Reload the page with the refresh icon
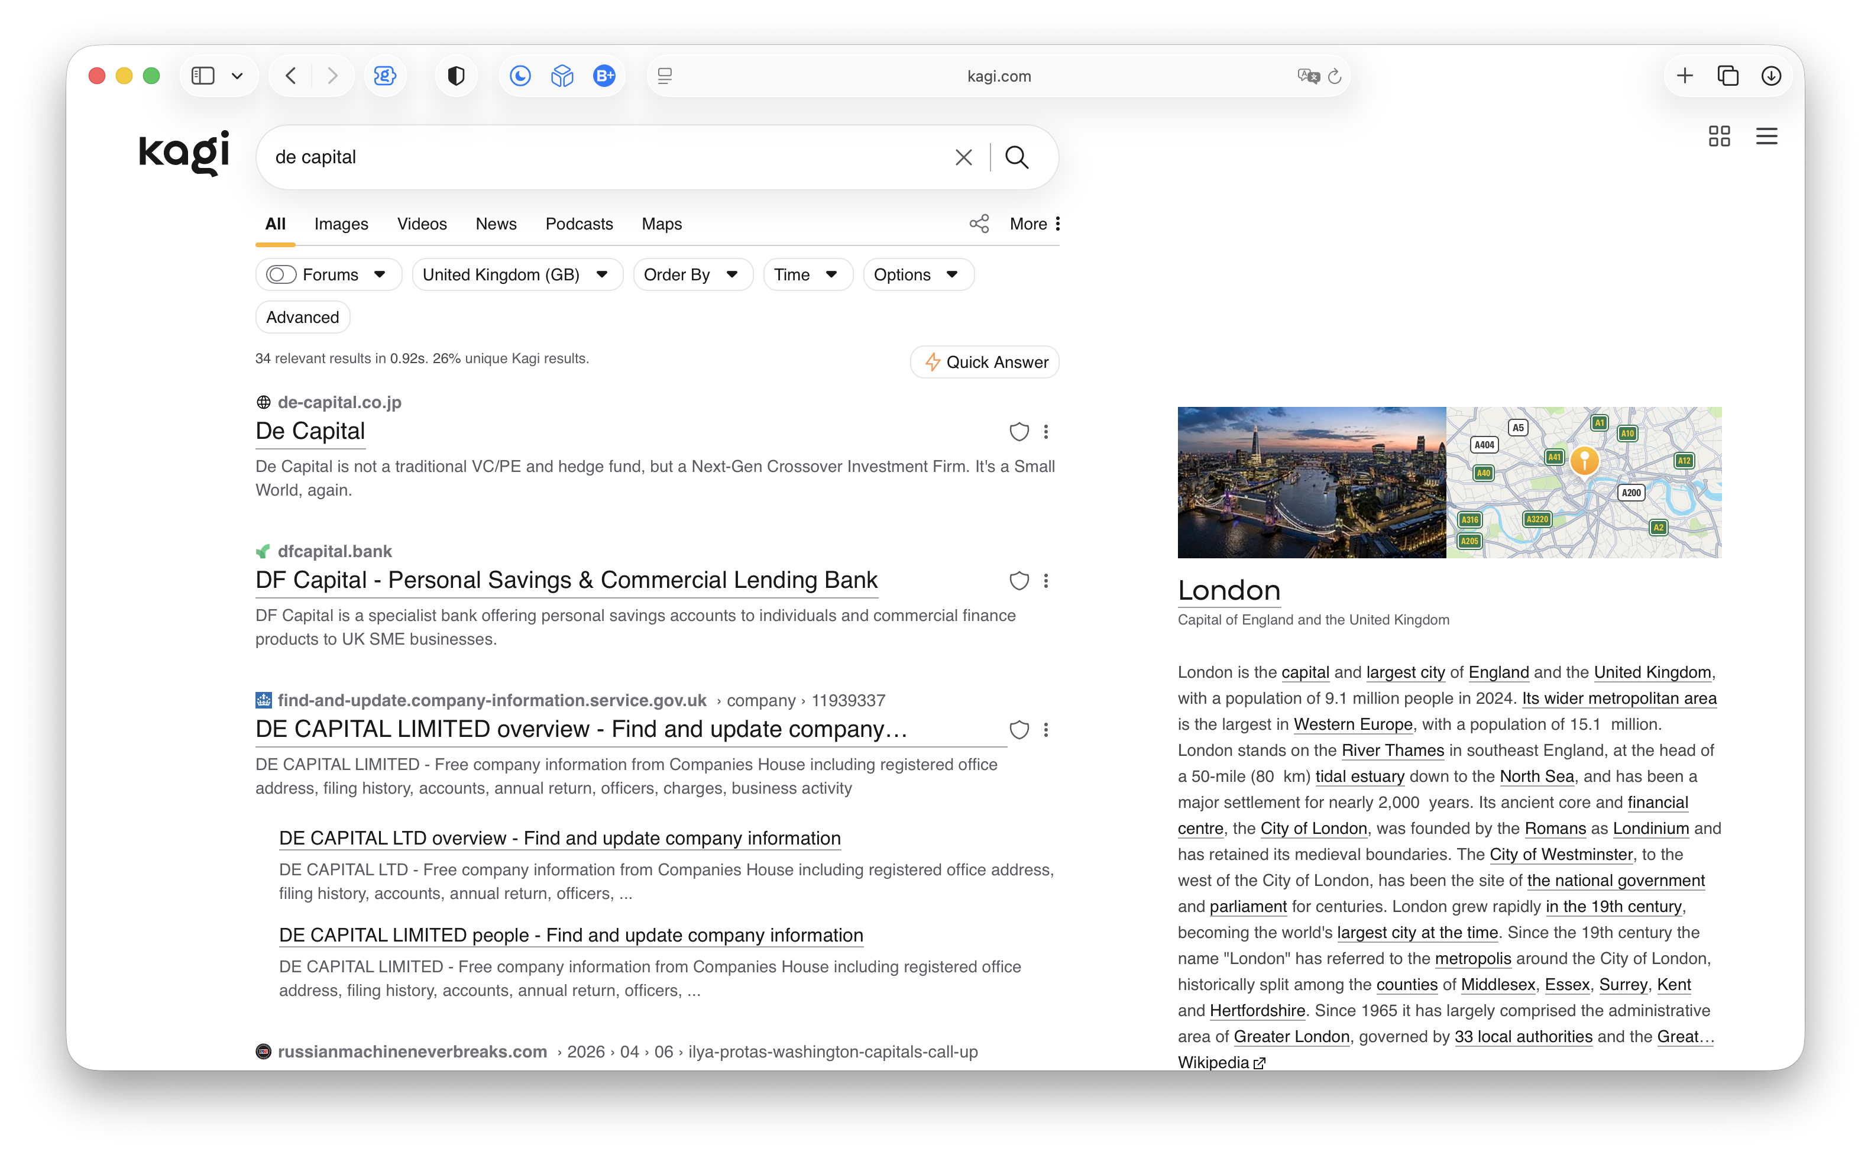The image size is (1871, 1158). 1334,76
